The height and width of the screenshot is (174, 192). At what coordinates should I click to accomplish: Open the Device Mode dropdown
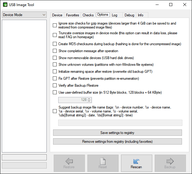pos(24,15)
